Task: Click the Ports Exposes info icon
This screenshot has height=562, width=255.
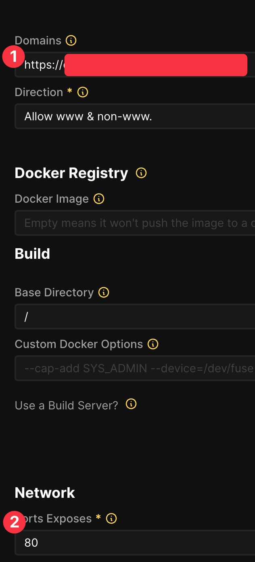Action: pyautogui.click(x=111, y=518)
